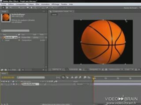Select the Puppet Pin tool
This screenshot has width=141, height=105.
(x=52, y=8)
